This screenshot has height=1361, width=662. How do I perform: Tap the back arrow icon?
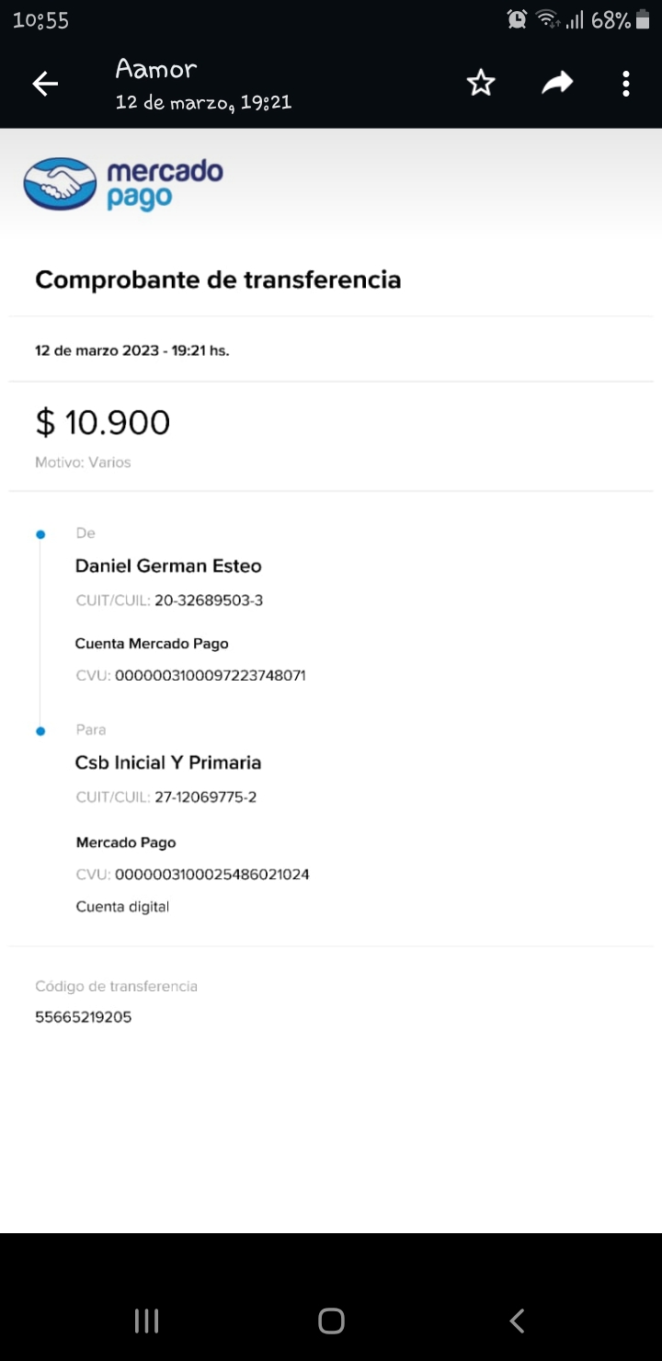point(45,85)
